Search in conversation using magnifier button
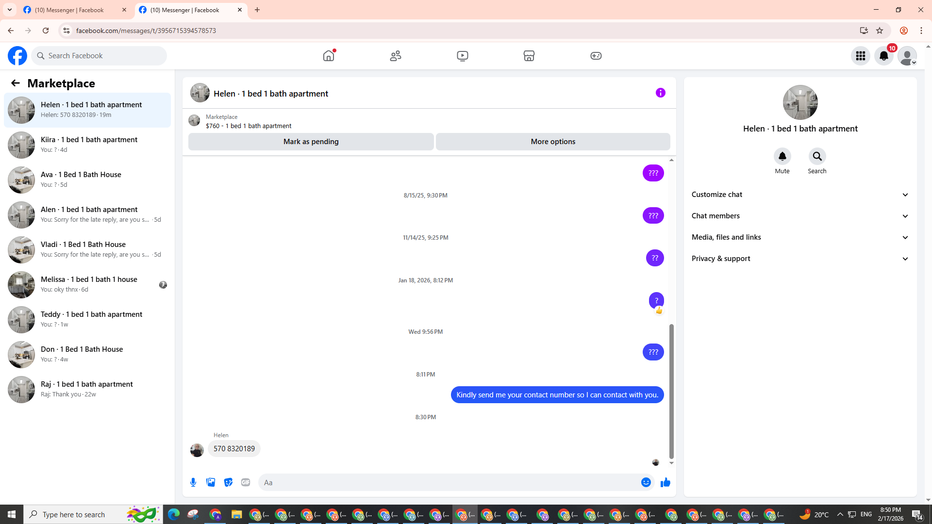 click(817, 157)
